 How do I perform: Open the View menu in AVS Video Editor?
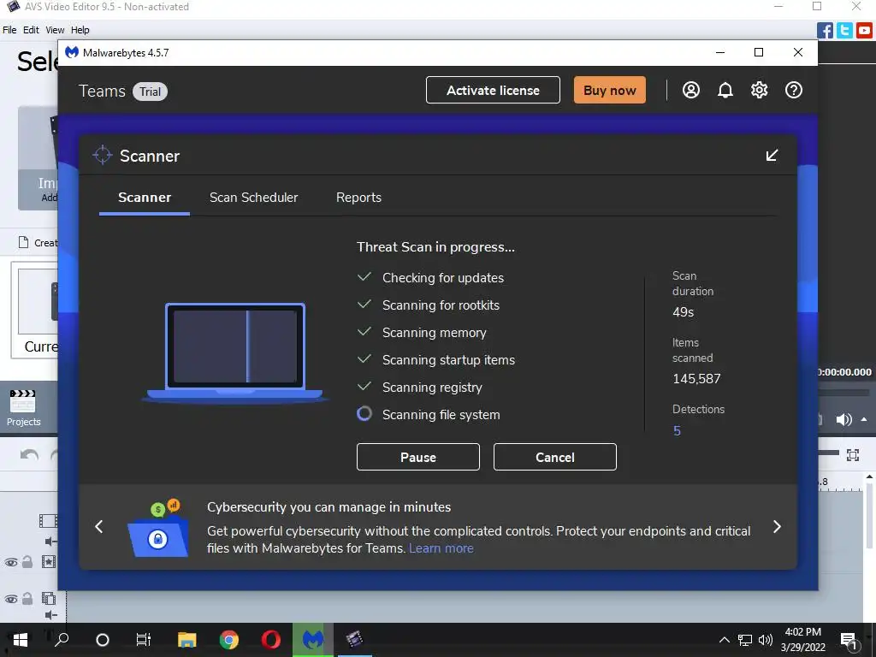click(55, 30)
